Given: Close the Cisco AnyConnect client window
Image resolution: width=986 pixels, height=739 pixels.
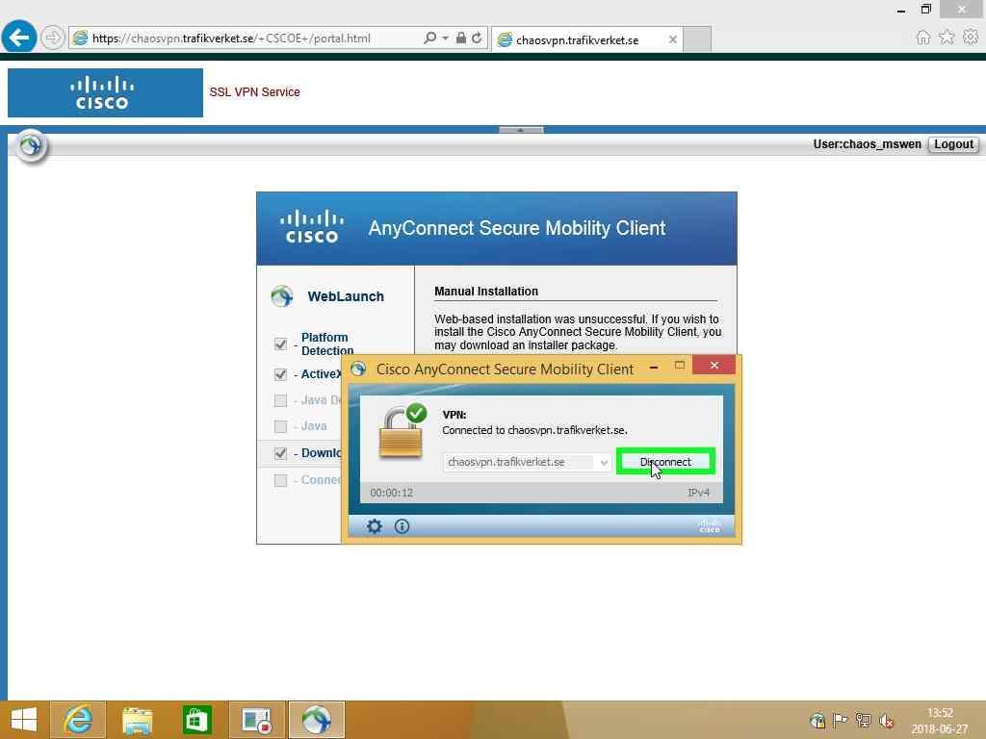Looking at the screenshot, I should [714, 365].
